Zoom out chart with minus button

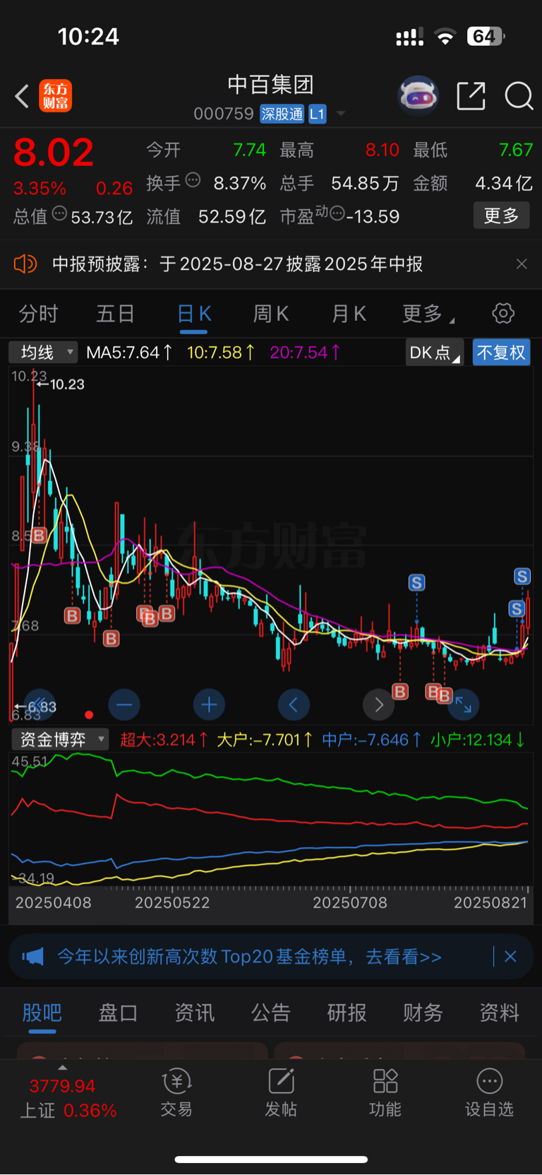[x=124, y=704]
